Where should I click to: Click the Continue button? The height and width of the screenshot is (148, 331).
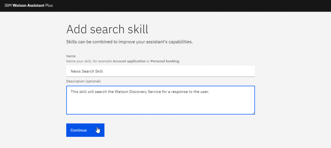[x=85, y=130]
